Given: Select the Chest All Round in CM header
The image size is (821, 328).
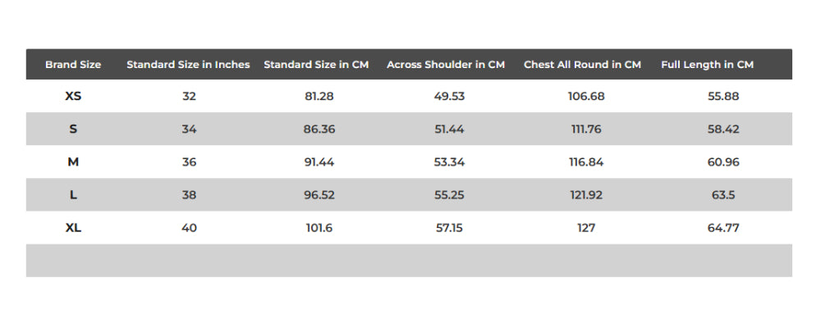Looking at the screenshot, I should point(582,64).
